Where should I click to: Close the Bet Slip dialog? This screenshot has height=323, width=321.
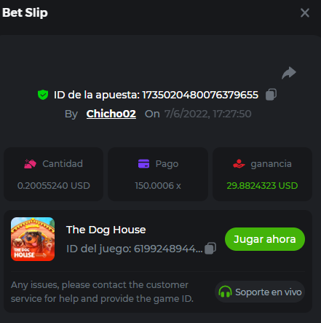click(305, 12)
